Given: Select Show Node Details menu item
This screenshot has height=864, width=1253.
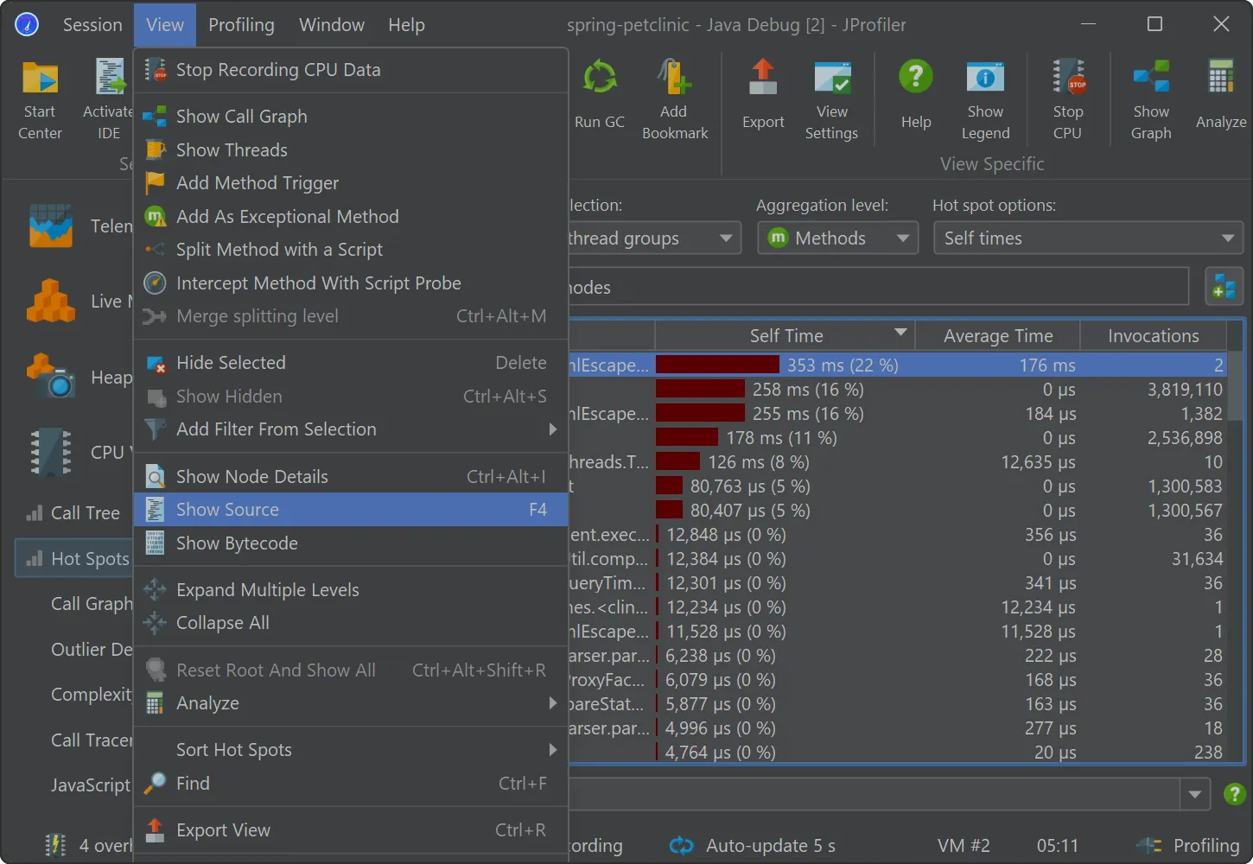Looking at the screenshot, I should (x=351, y=477).
